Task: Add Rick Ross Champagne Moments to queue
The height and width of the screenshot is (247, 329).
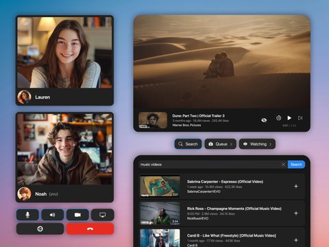Action: point(296,213)
